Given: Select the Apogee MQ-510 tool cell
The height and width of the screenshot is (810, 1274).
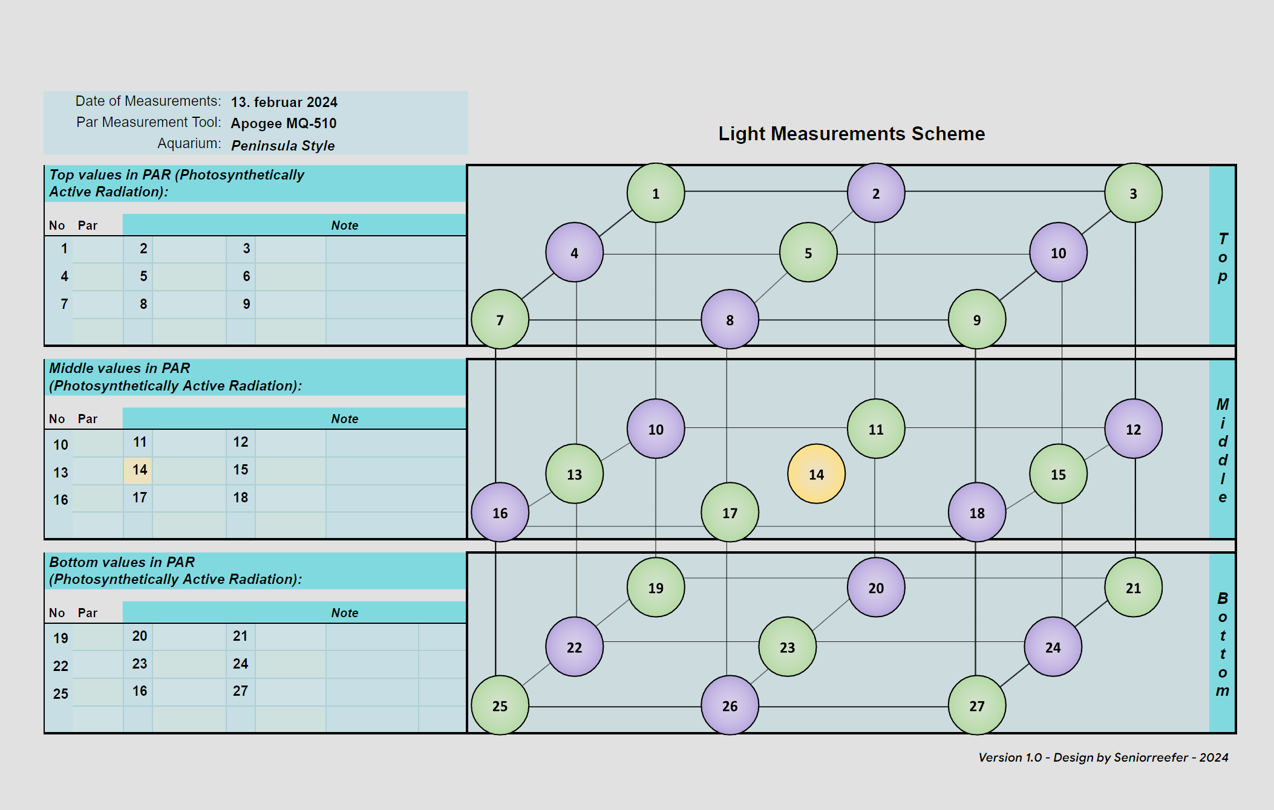Looking at the screenshot, I should tap(283, 123).
